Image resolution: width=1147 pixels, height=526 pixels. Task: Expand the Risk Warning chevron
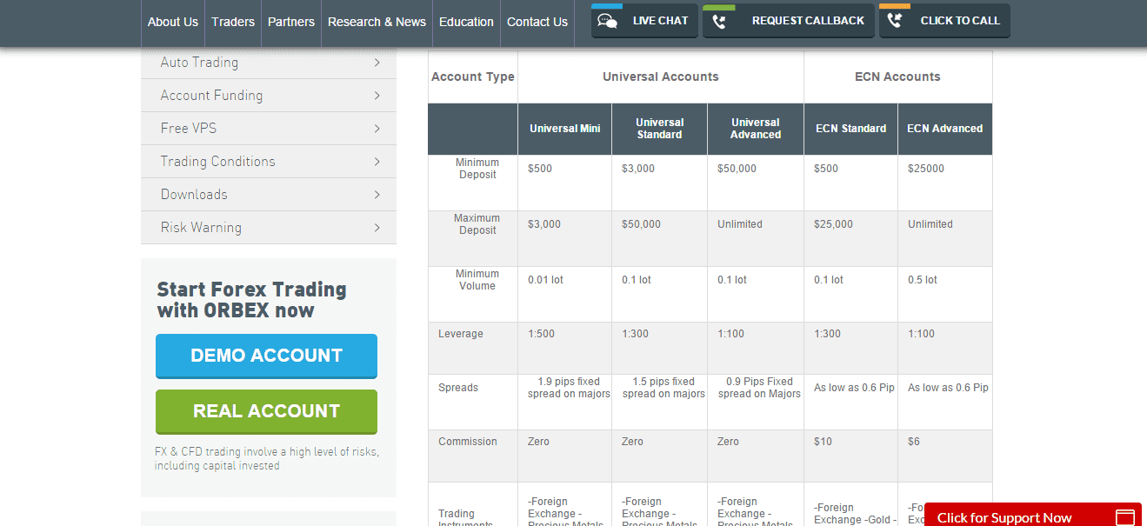(x=377, y=228)
